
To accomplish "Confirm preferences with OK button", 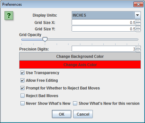I will (x=61, y=114).
